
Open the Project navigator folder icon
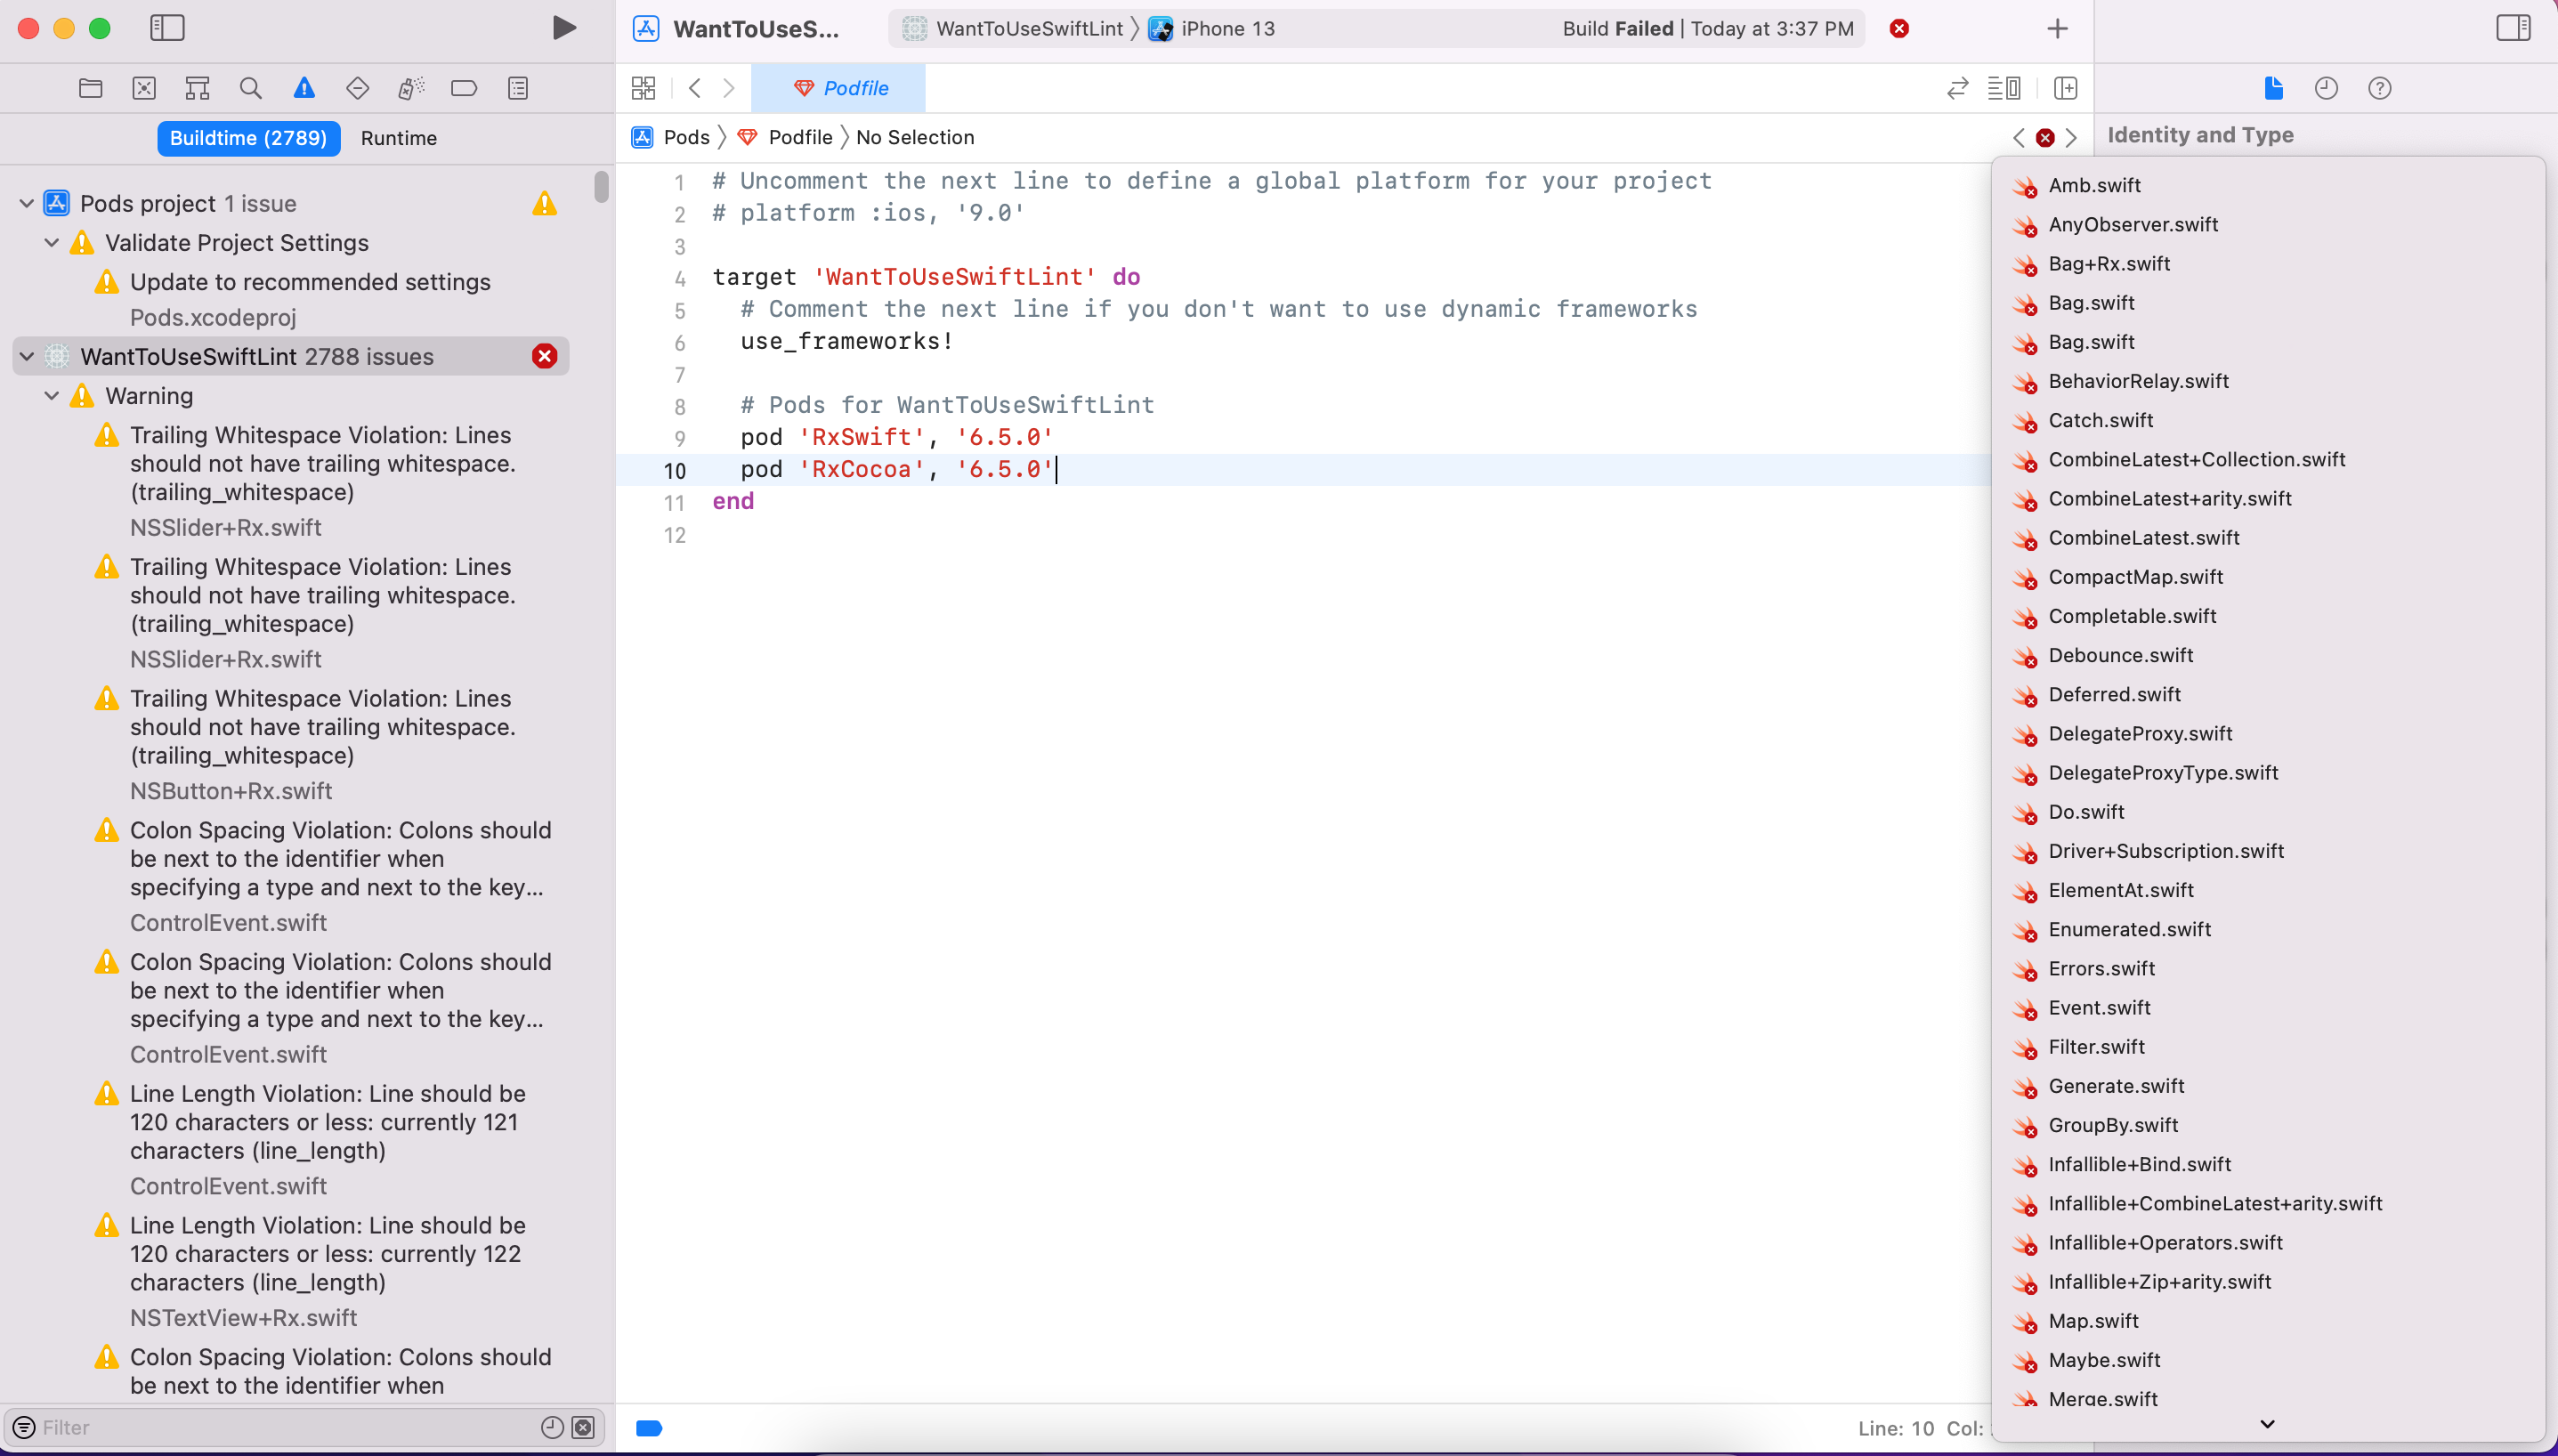[x=91, y=88]
